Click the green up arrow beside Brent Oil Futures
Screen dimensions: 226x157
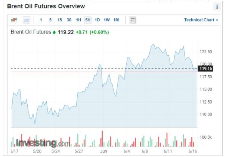54,32
